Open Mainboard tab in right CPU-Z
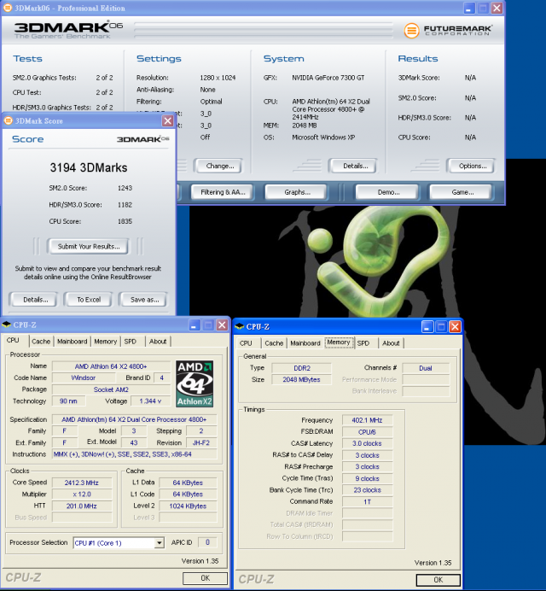Viewport: 546px width, 591px height. click(305, 343)
